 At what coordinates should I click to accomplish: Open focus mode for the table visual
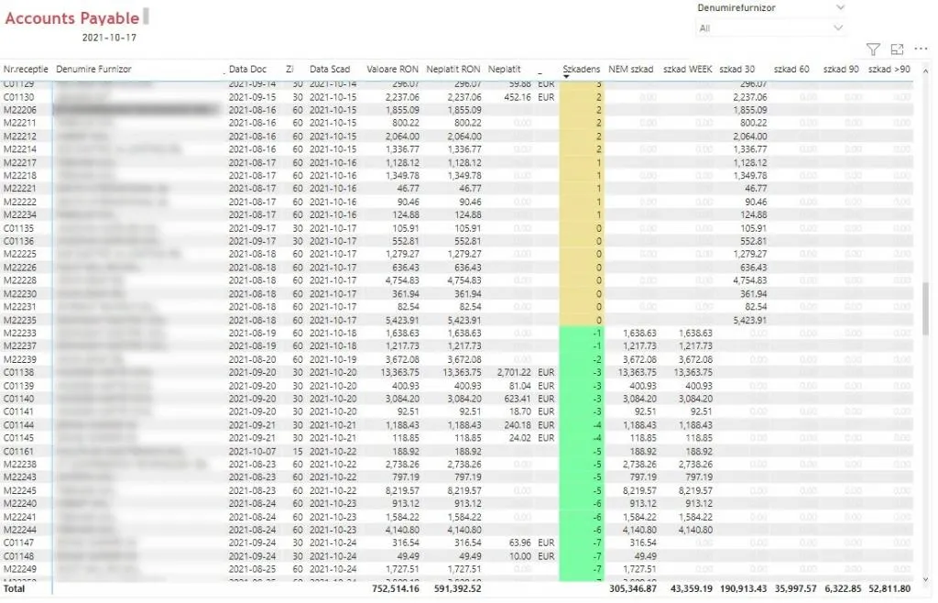(x=897, y=49)
